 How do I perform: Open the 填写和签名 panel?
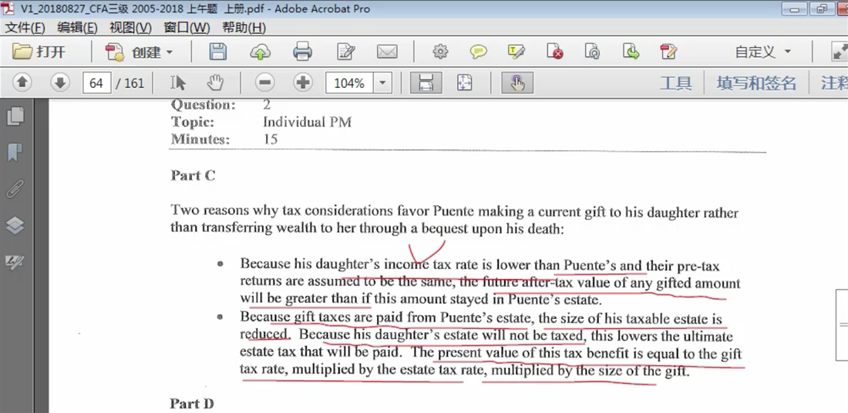coord(755,83)
